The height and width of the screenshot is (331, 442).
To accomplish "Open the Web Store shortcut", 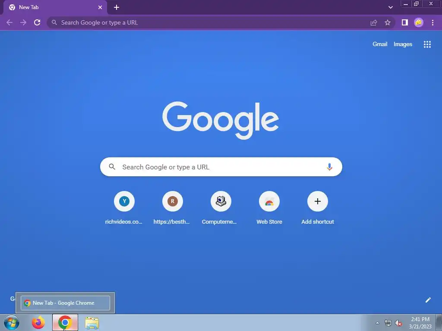I will pyautogui.click(x=269, y=208).
